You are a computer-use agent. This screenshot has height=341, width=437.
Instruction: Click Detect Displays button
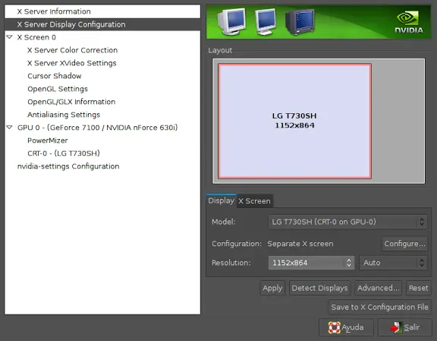tap(319, 288)
